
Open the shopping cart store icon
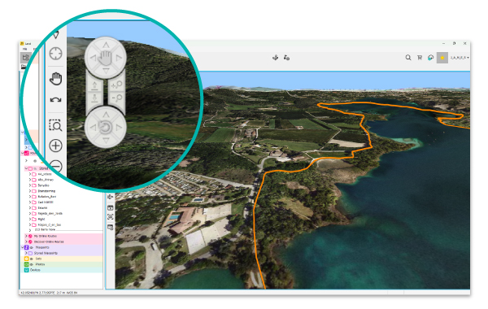(420, 58)
